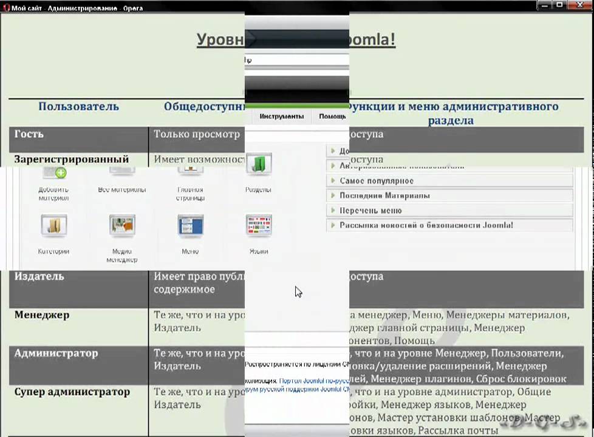Open the Разделы green folder icon
Image resolution: width=594 pixels, height=437 pixels.
(x=259, y=164)
